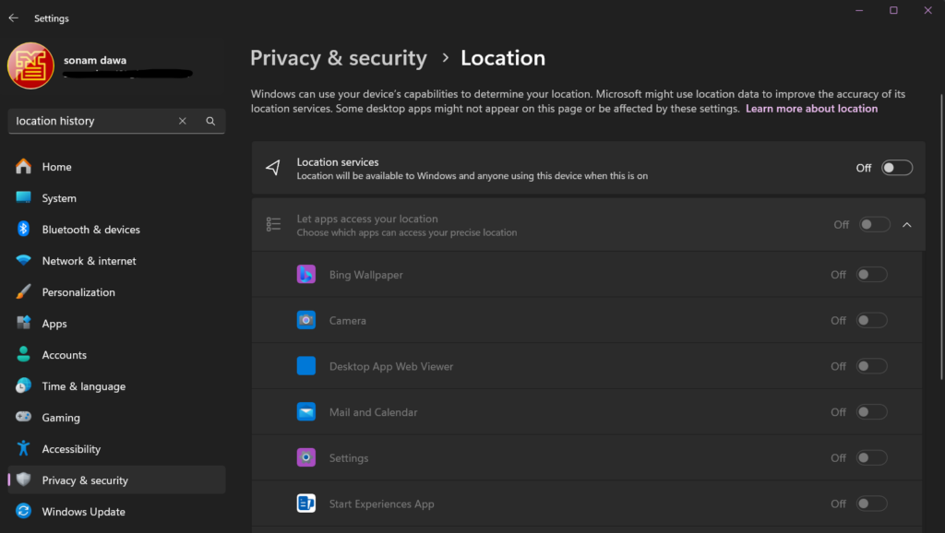Screen dimensions: 945x533
Task: Open Learn more about location link
Action: coord(811,109)
